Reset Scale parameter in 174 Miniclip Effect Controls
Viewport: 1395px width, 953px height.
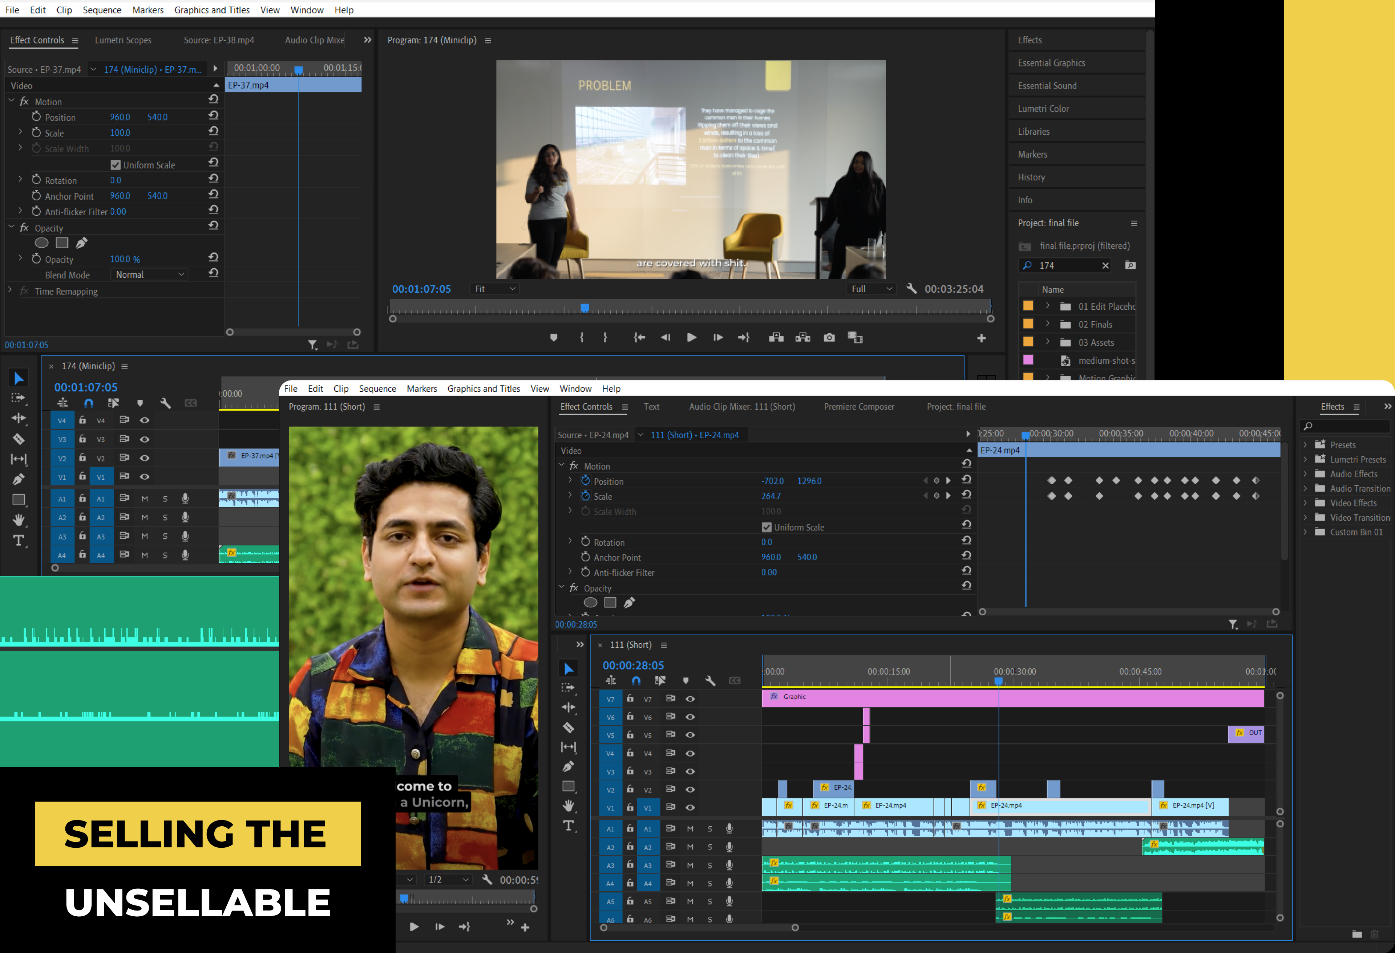coord(213,131)
